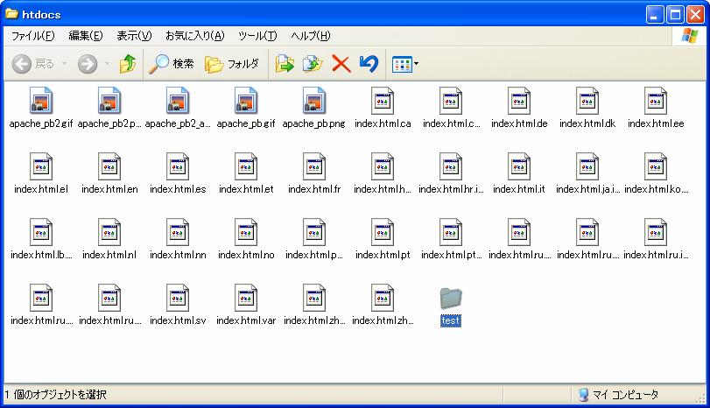
Task: Click the red X Delete icon
Action: [x=341, y=64]
